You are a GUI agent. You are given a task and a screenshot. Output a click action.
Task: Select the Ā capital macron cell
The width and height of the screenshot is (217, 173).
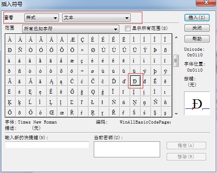(10, 81)
